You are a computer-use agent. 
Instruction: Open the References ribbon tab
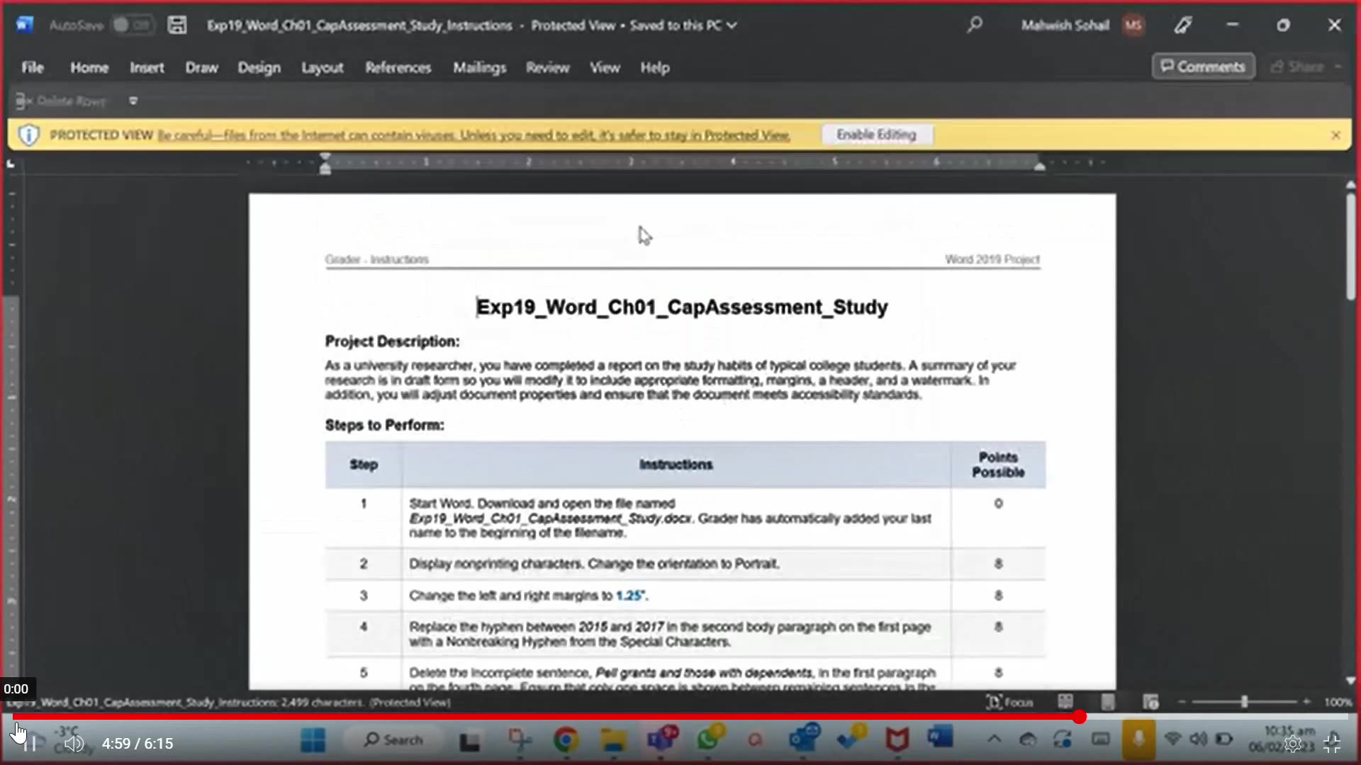click(x=398, y=68)
